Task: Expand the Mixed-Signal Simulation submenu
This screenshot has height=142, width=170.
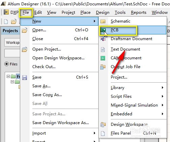Action: pos(163,105)
